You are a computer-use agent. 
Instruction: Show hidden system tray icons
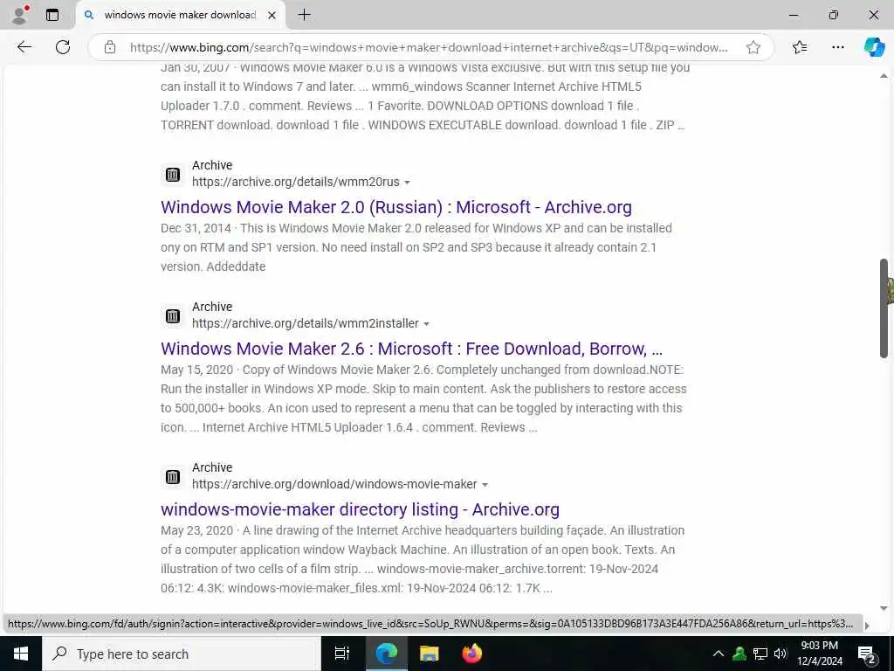719,654
